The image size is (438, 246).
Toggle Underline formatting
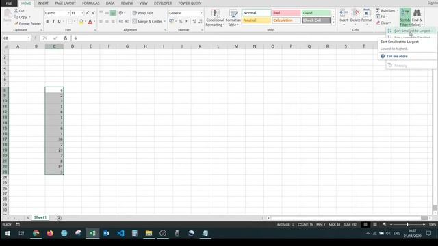[59, 21]
